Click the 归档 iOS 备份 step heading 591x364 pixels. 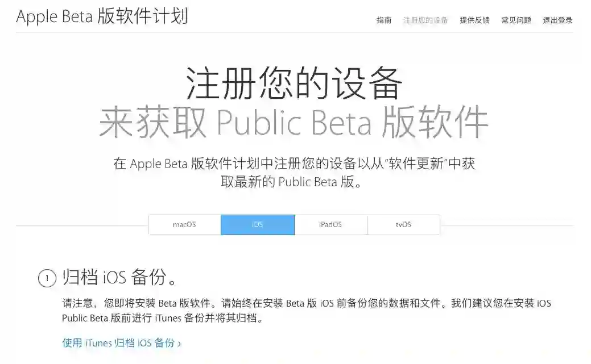120,277
